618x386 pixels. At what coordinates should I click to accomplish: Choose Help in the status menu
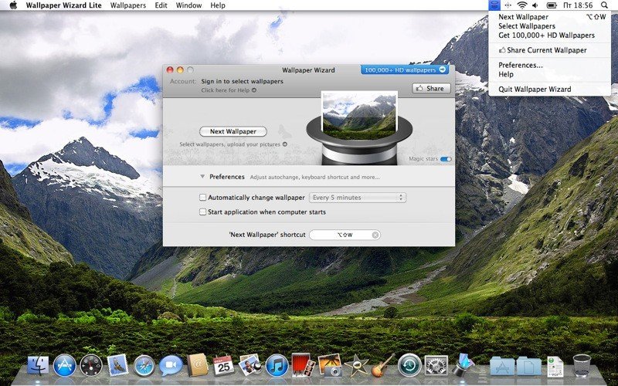click(x=549, y=74)
